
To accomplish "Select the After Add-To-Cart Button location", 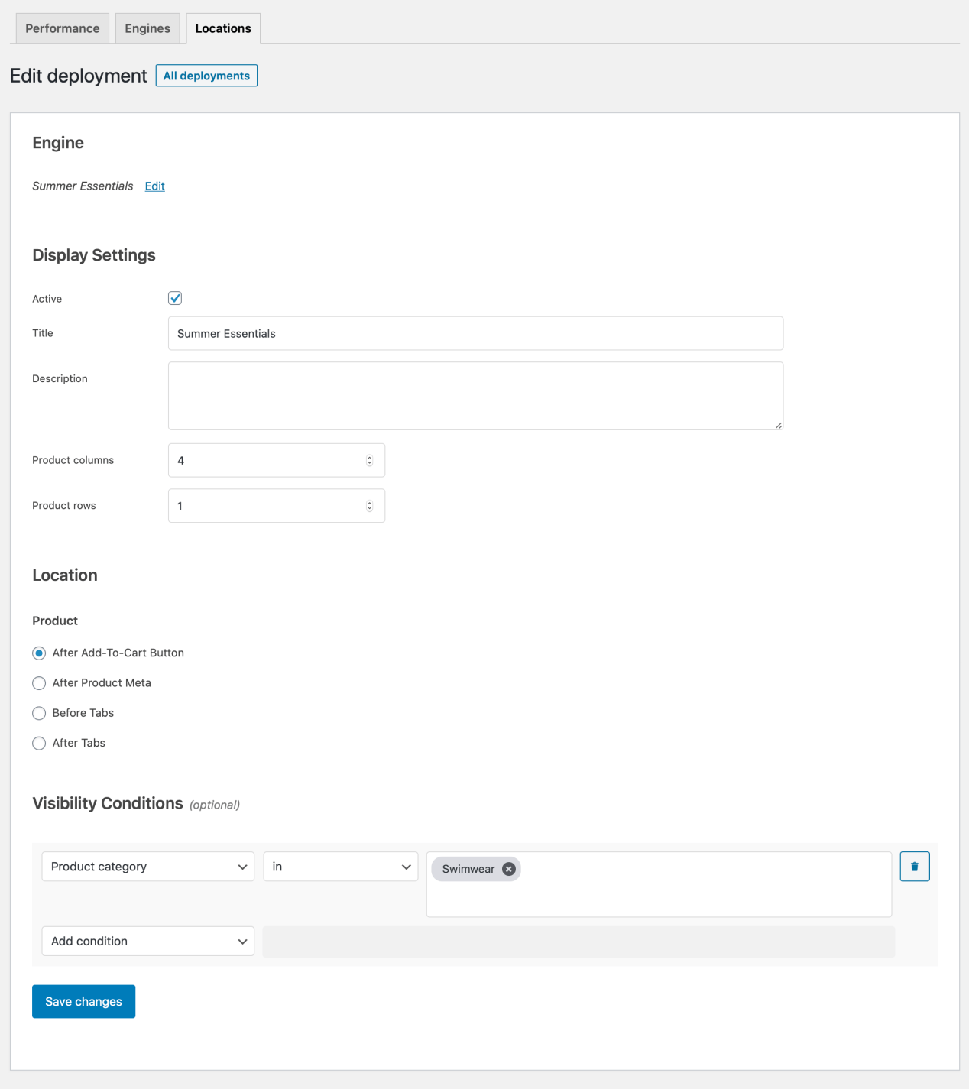I will coord(39,653).
